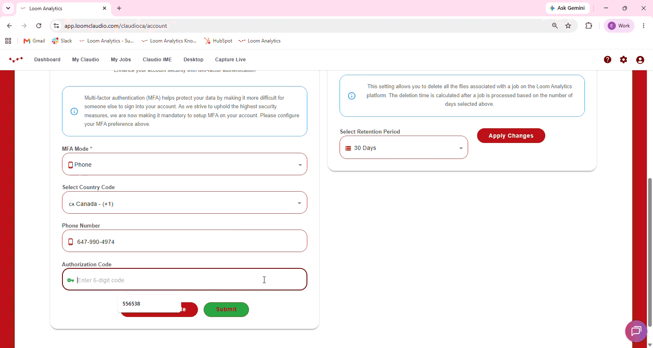The width and height of the screenshot is (653, 348).
Task: Open the Chrome apps grid icon
Action: (x=8, y=41)
